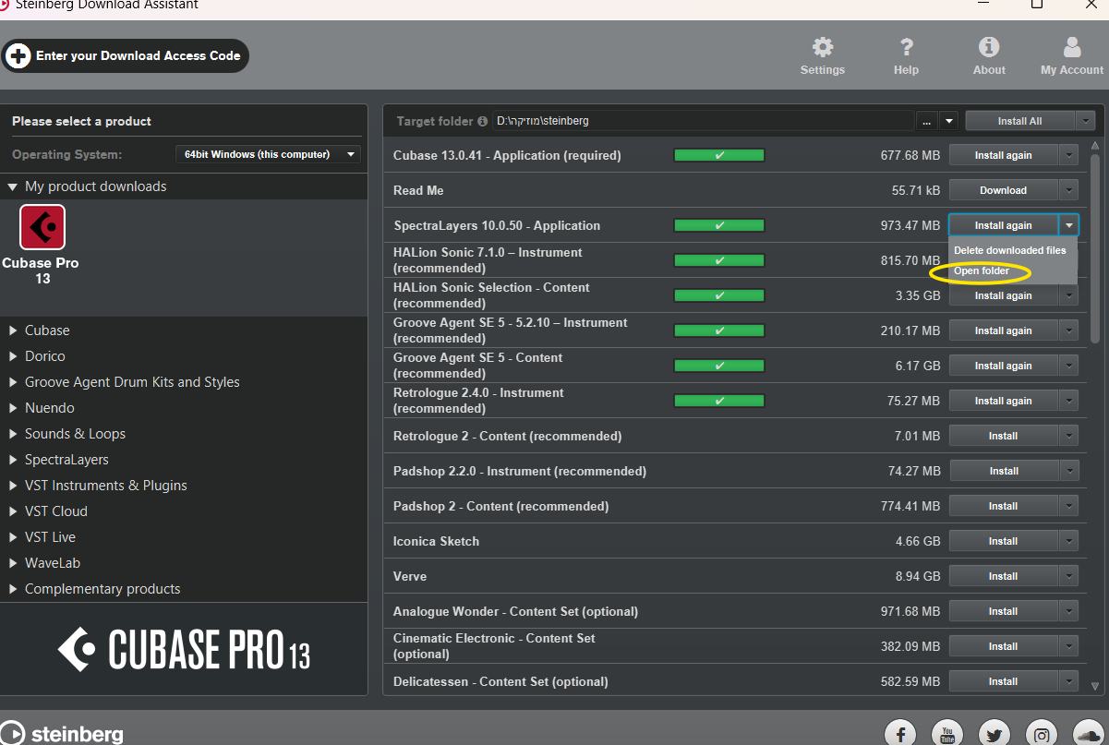Expand the WaveLab category
Image resolution: width=1109 pixels, height=745 pixels.
click(13, 563)
